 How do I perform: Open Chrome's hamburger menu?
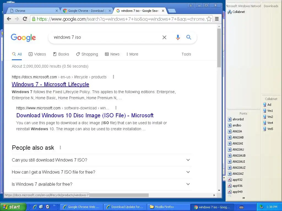pyautogui.click(x=217, y=19)
